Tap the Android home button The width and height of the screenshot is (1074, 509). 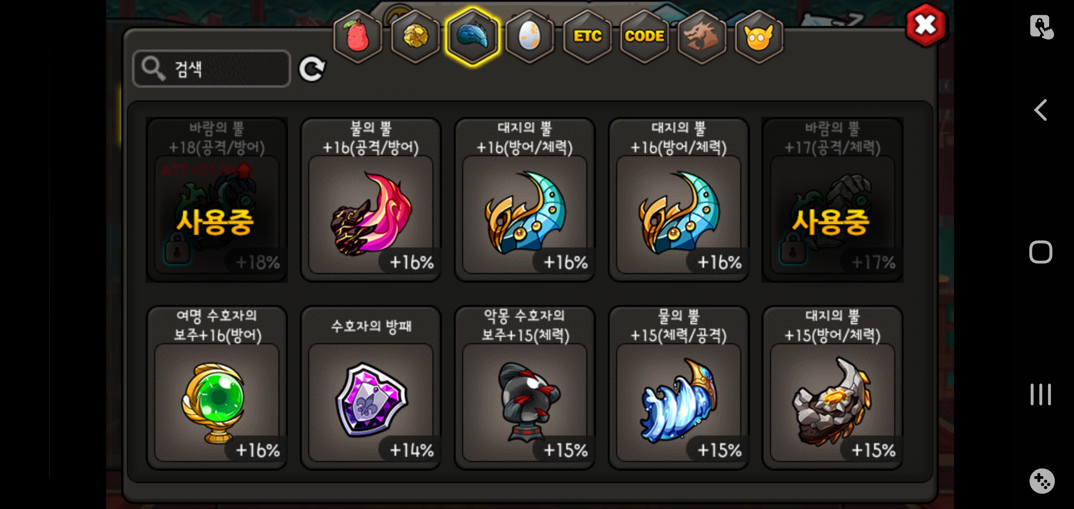click(x=1041, y=252)
